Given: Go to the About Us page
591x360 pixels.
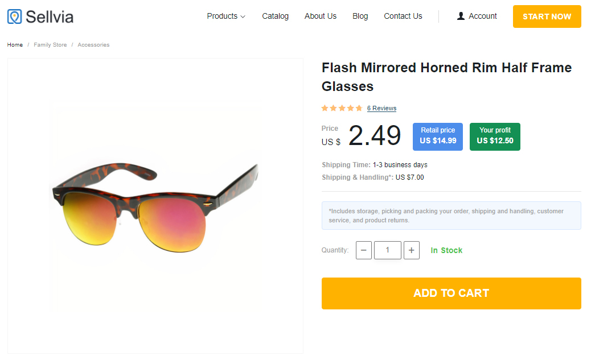Looking at the screenshot, I should [x=321, y=16].
